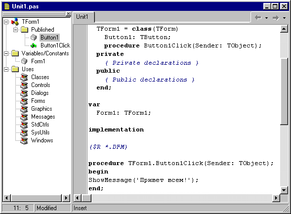Viewport: 291px width, 214px height.
Task: Collapse the Published folder node
Action: point(16,30)
